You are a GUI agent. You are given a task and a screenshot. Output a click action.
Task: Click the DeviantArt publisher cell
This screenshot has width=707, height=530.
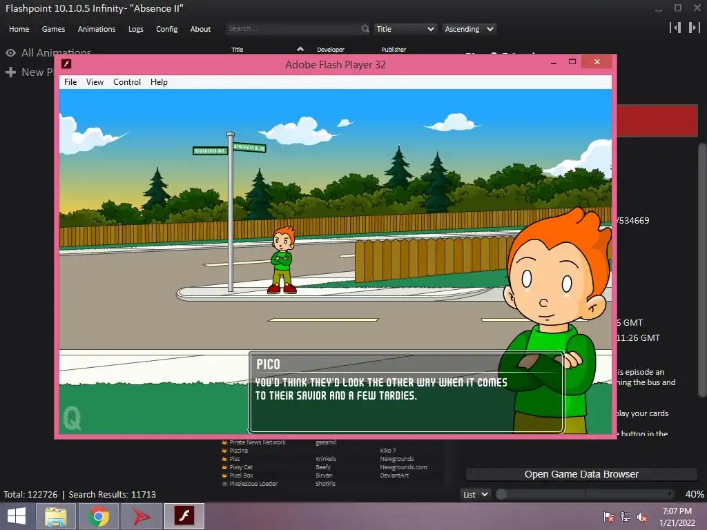(x=394, y=475)
